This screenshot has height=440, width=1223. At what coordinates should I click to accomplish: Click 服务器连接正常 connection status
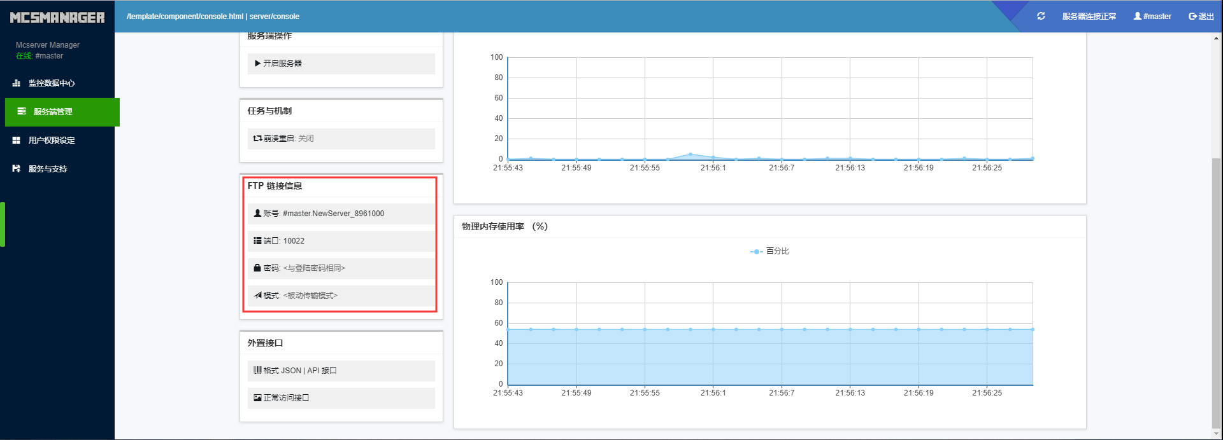point(1089,17)
